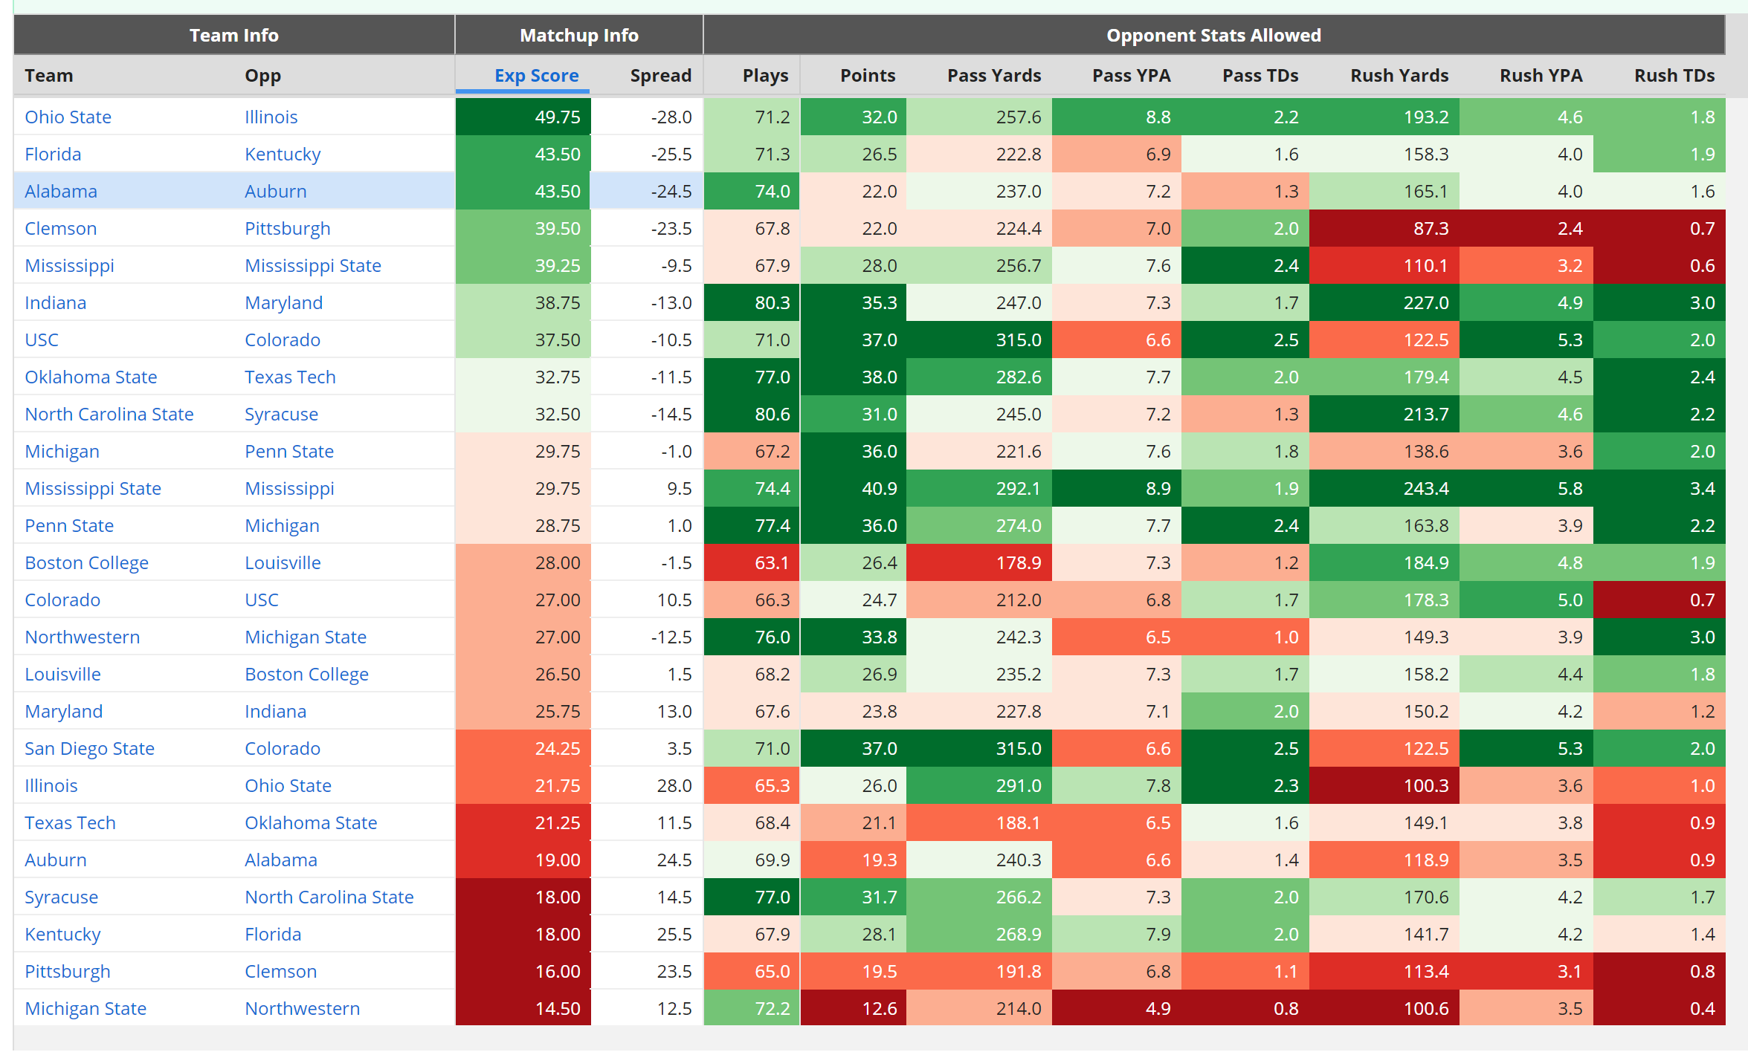Sort by Rush Yards column header

(1399, 76)
